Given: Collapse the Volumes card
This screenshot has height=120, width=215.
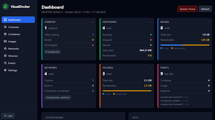Looking at the screenshot, I should pos(151,68).
